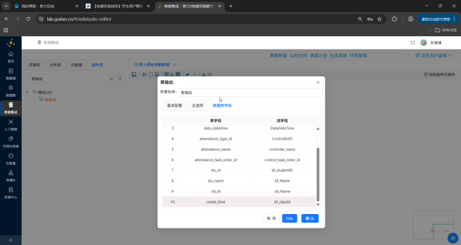The height and width of the screenshot is (245, 461).
Task: Click the yellow app logo at sidebar top
Action: (11, 43)
